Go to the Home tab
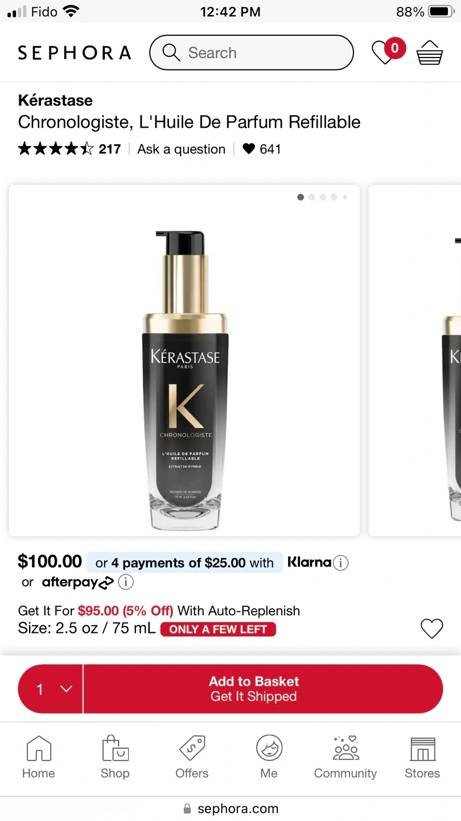 pyautogui.click(x=39, y=756)
